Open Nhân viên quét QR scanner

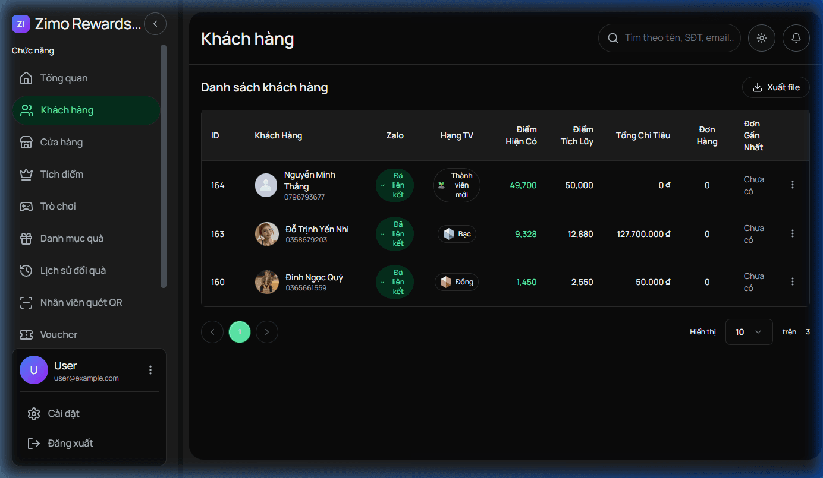(81, 303)
